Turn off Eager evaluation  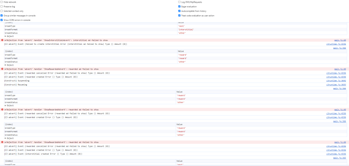[x=179, y=7]
